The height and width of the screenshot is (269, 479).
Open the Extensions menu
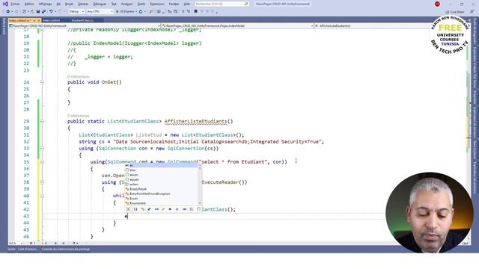point(157,4)
